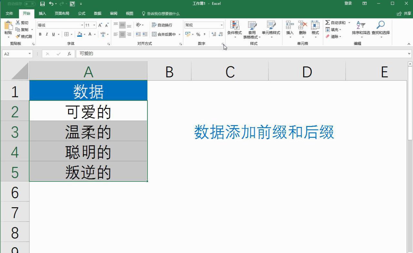Image resolution: width=413 pixels, height=253 pixels.
Task: Open the font size 11 dropdown
Action: [x=94, y=25]
